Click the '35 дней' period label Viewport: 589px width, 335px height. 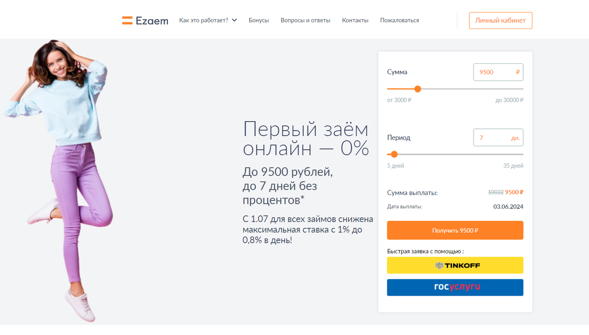(x=513, y=166)
